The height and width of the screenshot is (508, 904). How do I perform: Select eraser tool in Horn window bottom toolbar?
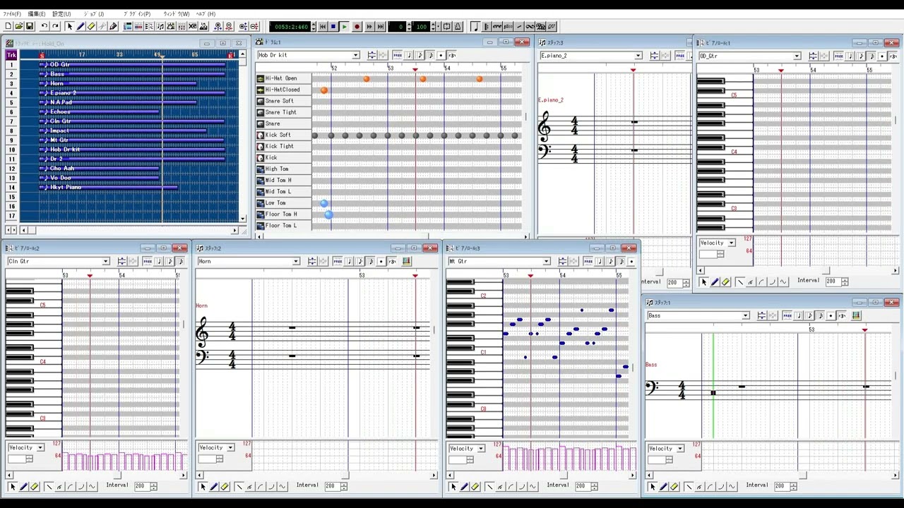(x=225, y=486)
